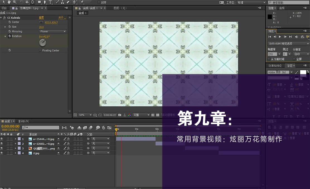Open the composition mini-flowchart in timeline
310x189 pixels.
click(64, 128)
